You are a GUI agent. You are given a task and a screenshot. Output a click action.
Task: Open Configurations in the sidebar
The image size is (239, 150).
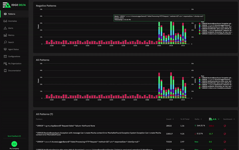(x=14, y=56)
